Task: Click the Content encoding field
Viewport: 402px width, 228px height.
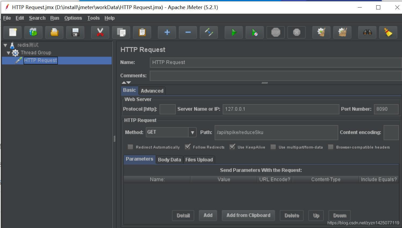Action: point(391,133)
